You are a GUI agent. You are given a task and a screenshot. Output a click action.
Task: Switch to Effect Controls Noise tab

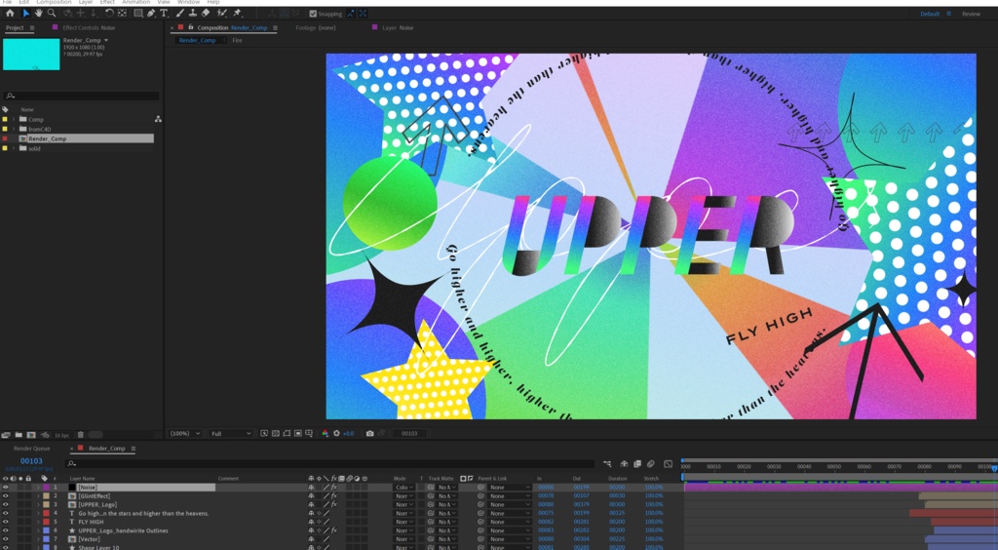point(89,28)
